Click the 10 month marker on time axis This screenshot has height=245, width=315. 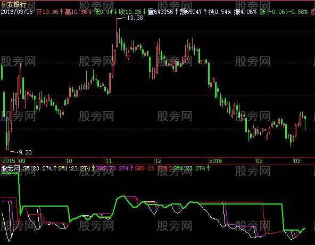pyautogui.click(x=69, y=161)
